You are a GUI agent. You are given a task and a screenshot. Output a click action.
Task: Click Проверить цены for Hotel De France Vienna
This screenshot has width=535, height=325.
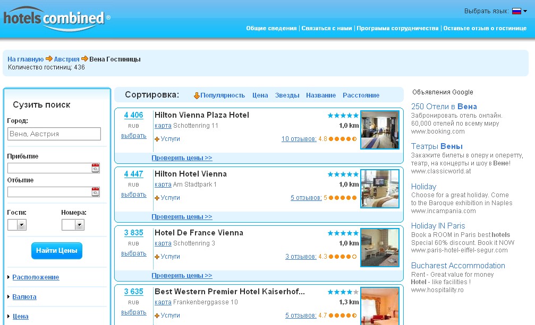coord(182,276)
